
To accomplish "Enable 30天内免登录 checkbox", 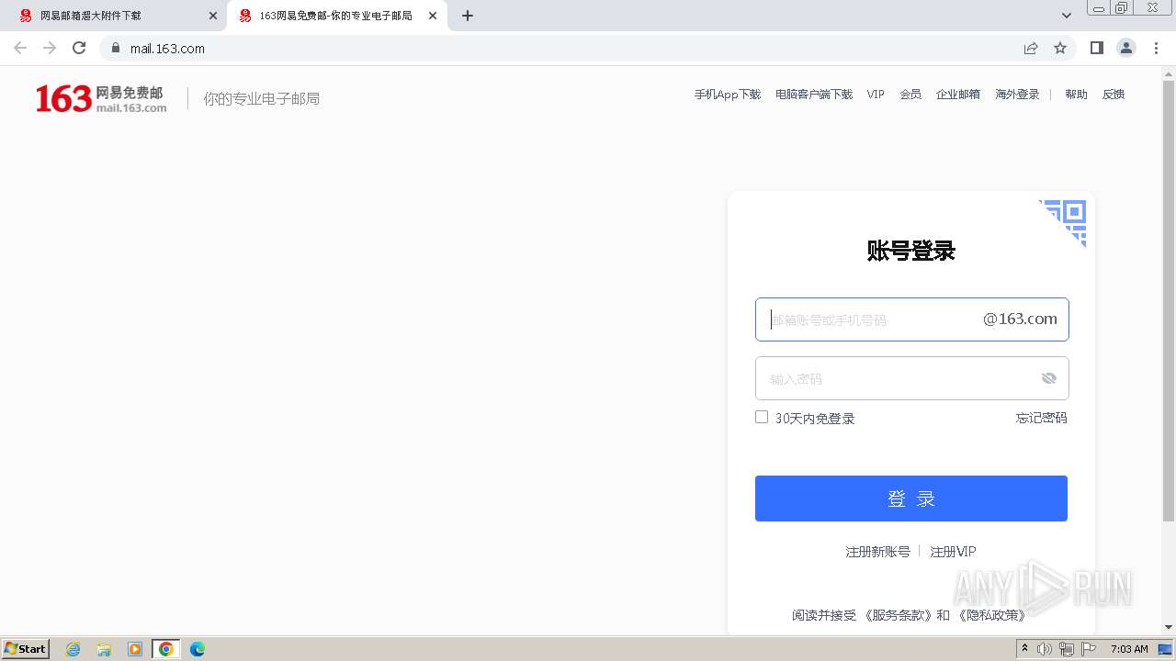I will click(x=762, y=417).
